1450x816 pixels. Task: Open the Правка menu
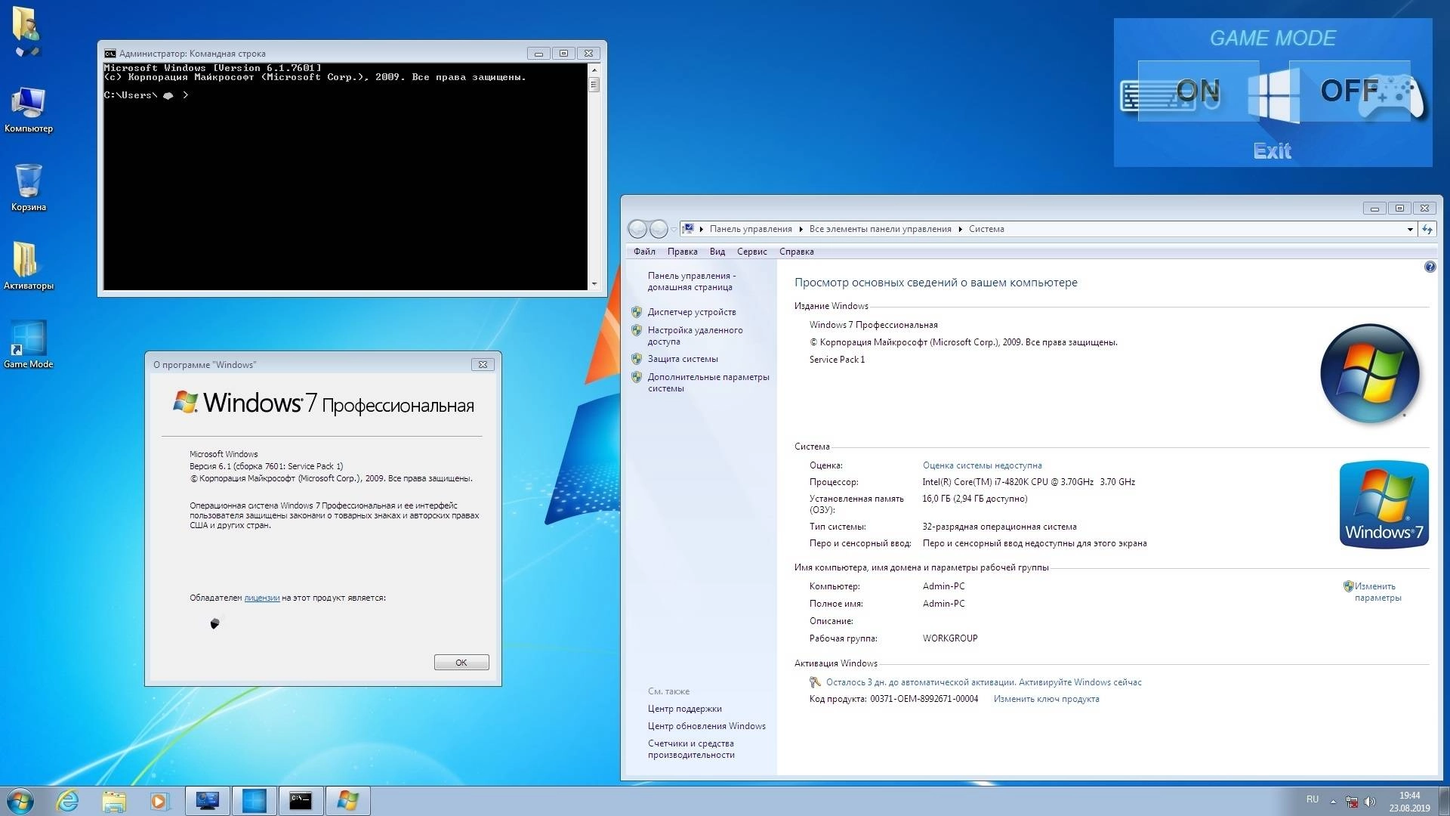pos(682,252)
